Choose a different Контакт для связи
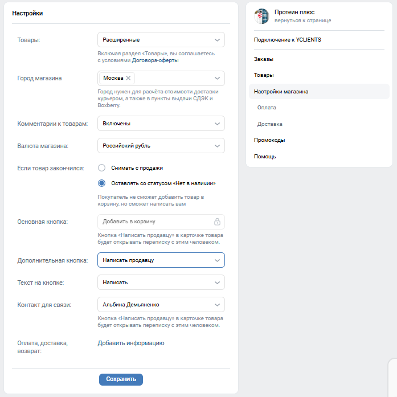This screenshot has height=397, width=397. tap(161, 305)
